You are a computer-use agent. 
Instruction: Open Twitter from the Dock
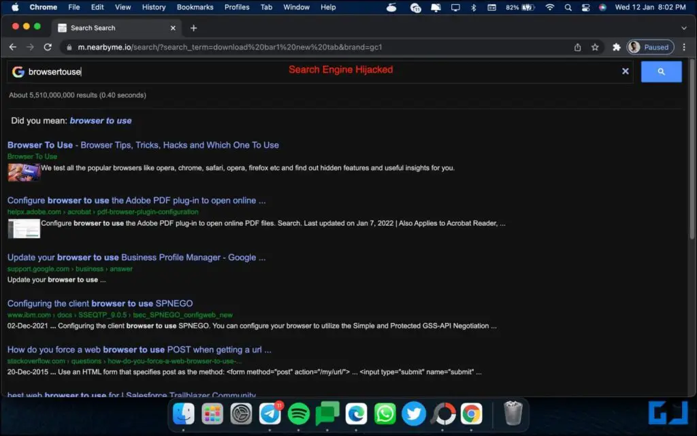pos(414,414)
